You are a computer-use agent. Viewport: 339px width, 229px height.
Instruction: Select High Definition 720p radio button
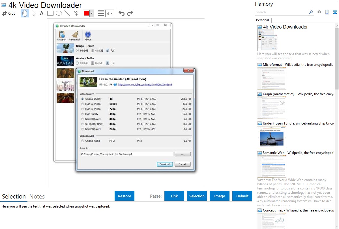[x=83, y=109]
